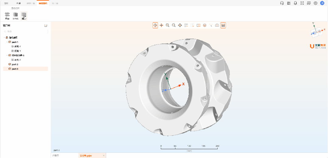Viewport: 328px width, 158px height.
Task: Select part-3 in model tree
Action: pos(26,69)
